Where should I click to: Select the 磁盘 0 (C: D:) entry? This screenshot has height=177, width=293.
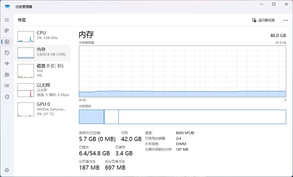click(43, 70)
